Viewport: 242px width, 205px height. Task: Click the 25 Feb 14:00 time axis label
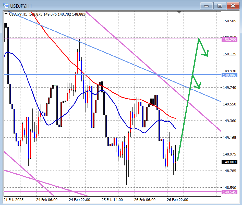click(x=112, y=200)
